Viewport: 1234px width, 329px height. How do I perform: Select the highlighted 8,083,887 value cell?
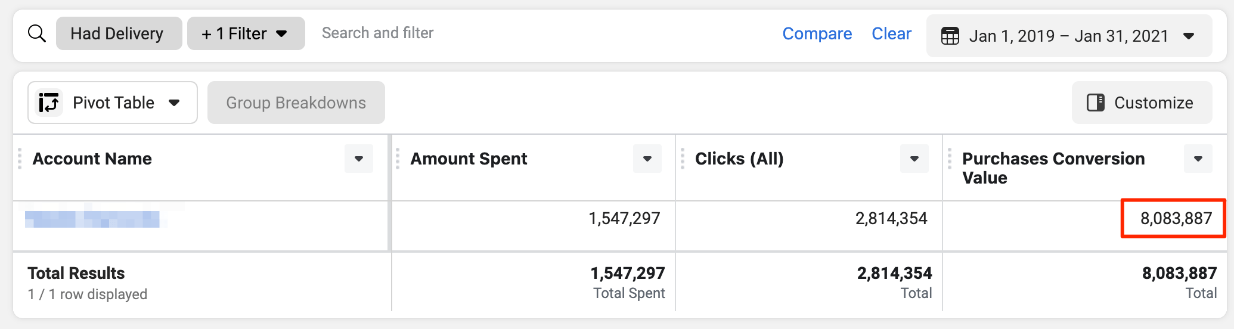1173,218
